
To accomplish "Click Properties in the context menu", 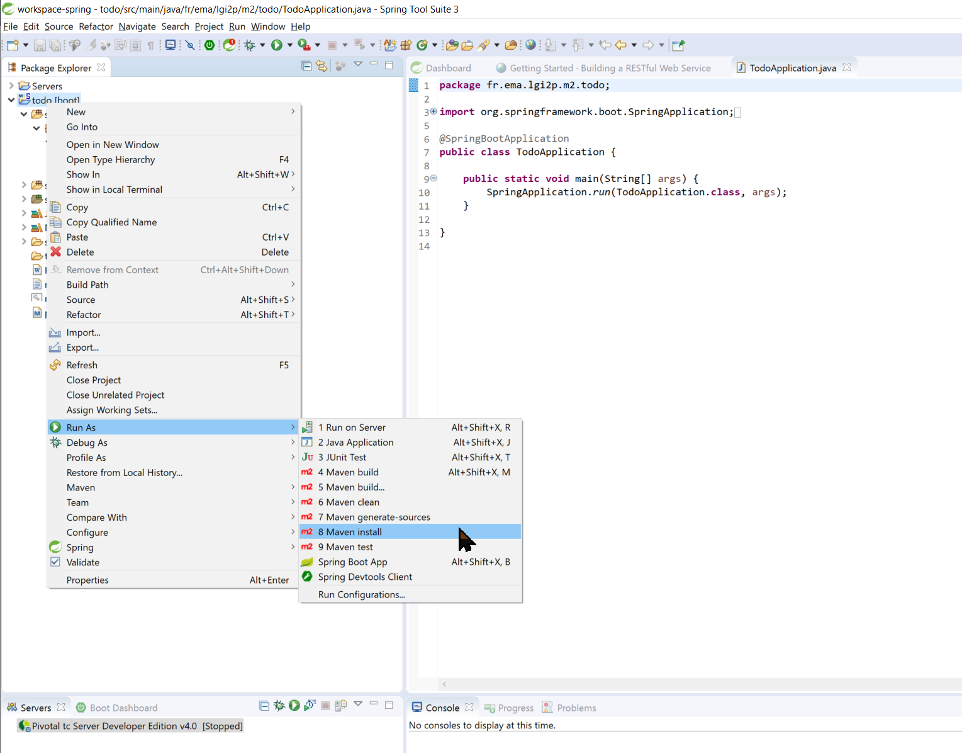I will point(172,580).
